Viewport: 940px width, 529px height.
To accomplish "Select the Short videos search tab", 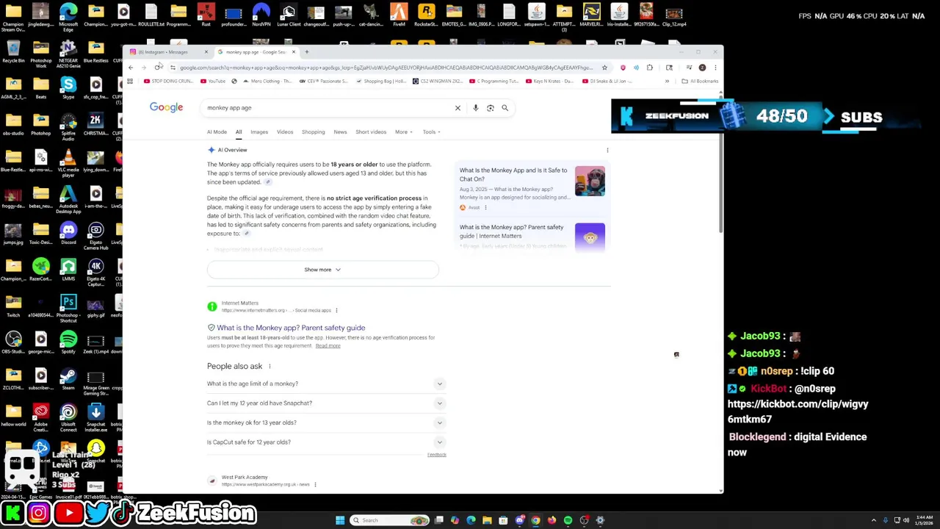I will 371,132.
